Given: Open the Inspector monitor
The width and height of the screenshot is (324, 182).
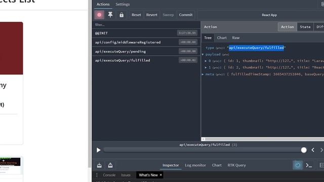Looking at the screenshot, I should coord(171,165).
